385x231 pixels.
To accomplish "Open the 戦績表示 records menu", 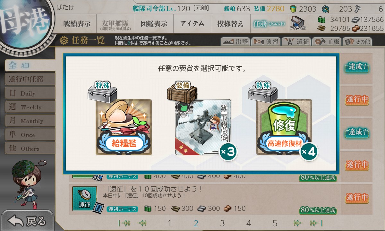I will point(76,23).
